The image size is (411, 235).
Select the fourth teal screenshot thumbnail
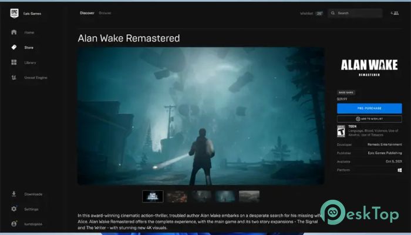[x=225, y=196]
